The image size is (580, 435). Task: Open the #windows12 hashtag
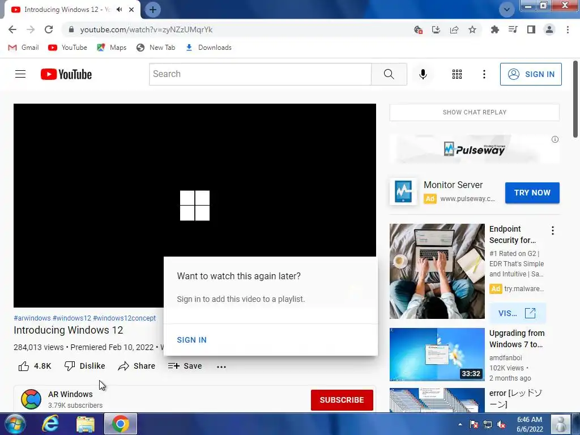[72, 318]
